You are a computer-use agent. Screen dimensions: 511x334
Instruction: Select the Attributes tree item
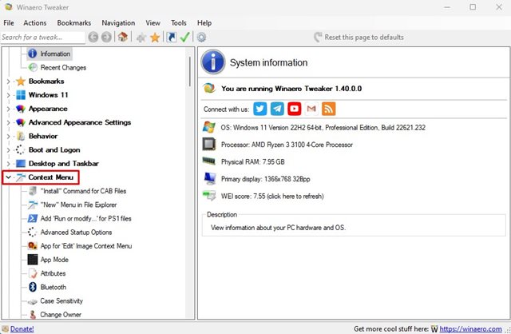(x=53, y=273)
